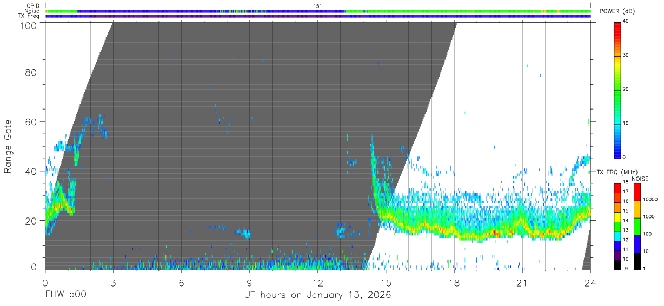664x306 pixels.
Task: Click the 6 tick on the UT hours axis
Action: pos(181,282)
